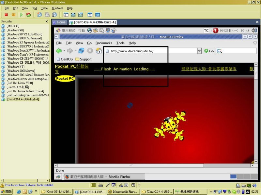Click the VMware Reset icon
The height and width of the screenshot is (195, 261).
[29, 15]
